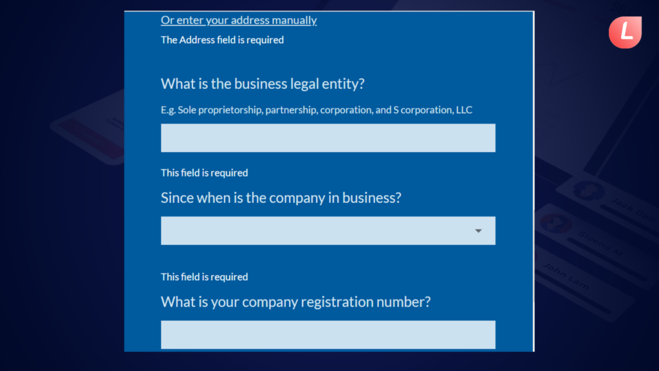Click 'The Address field is required' message
The height and width of the screenshot is (371, 659).
(222, 40)
